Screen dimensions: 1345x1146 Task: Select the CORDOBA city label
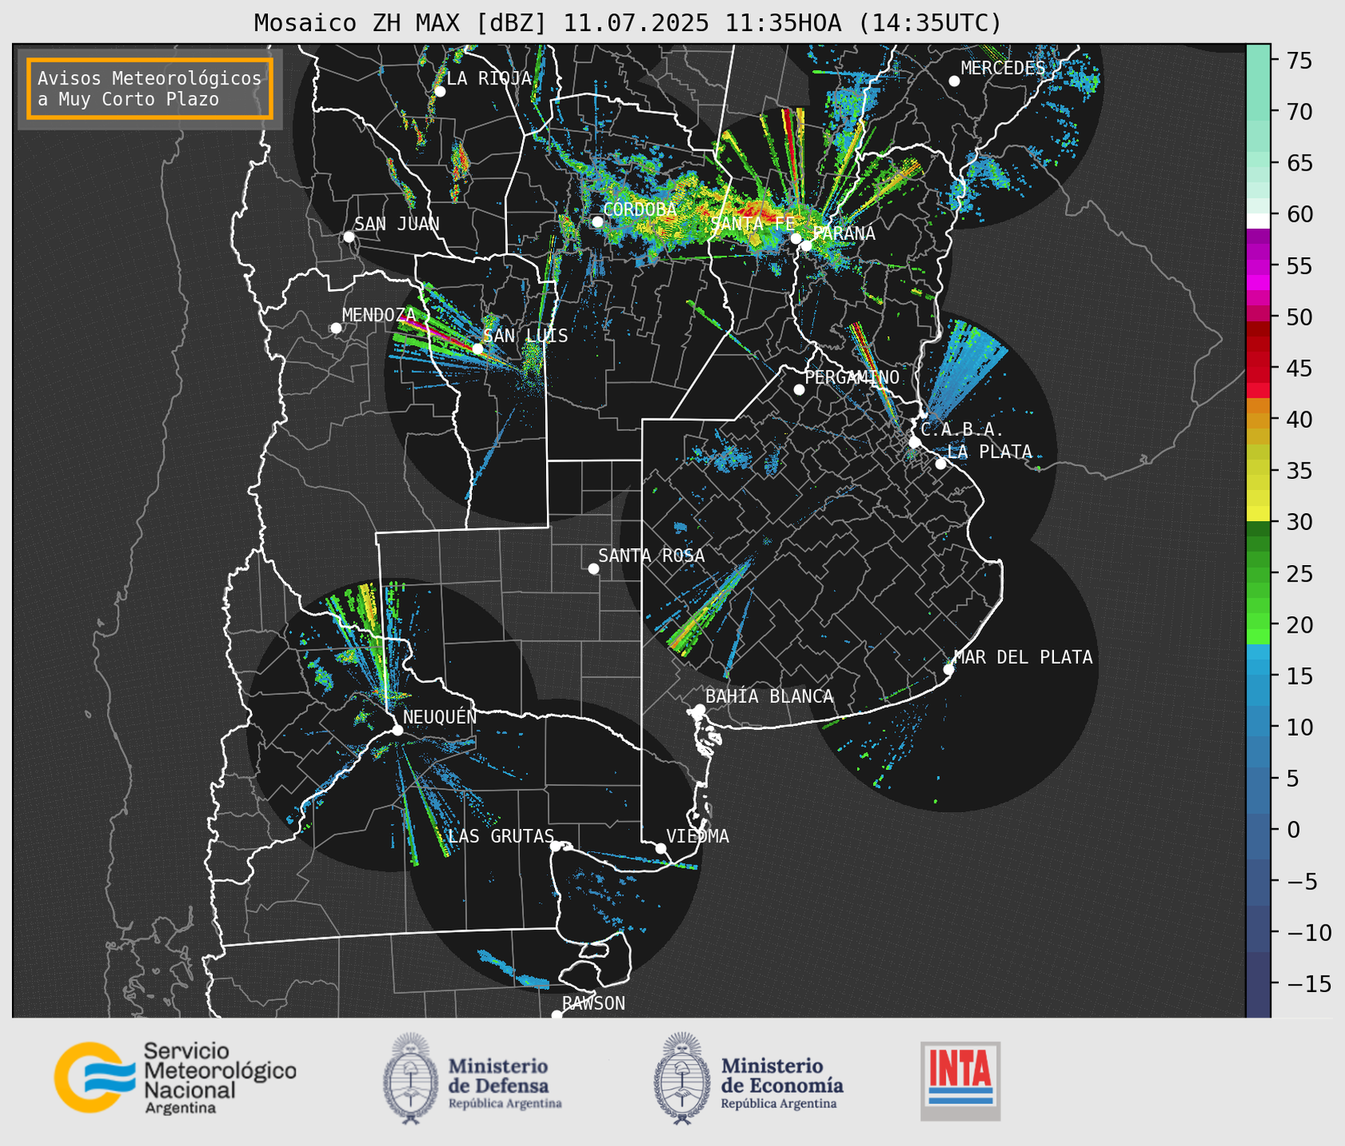(x=639, y=209)
